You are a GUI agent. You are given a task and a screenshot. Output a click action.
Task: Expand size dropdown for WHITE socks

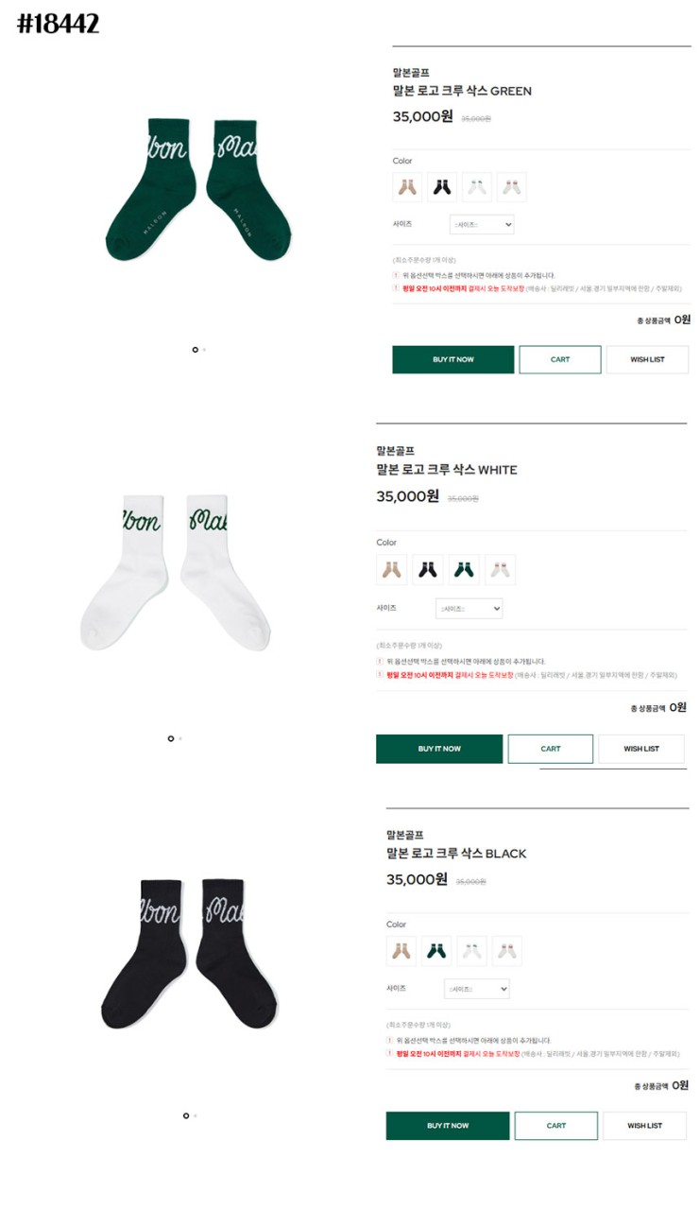click(470, 609)
